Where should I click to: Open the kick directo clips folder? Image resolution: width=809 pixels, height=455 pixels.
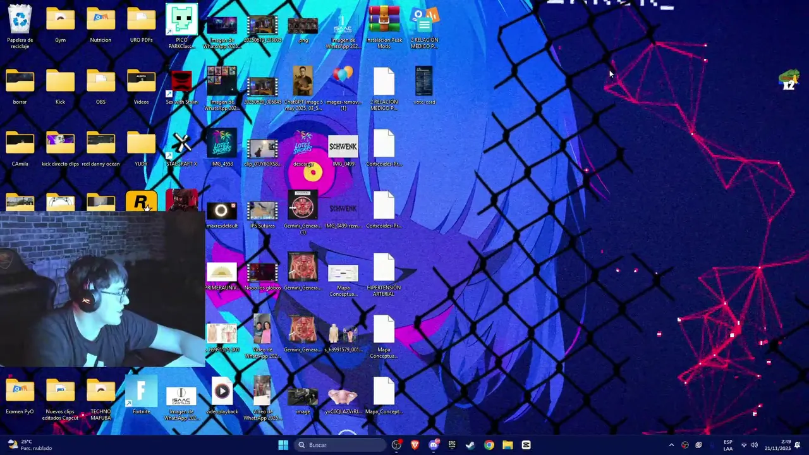tap(60, 150)
